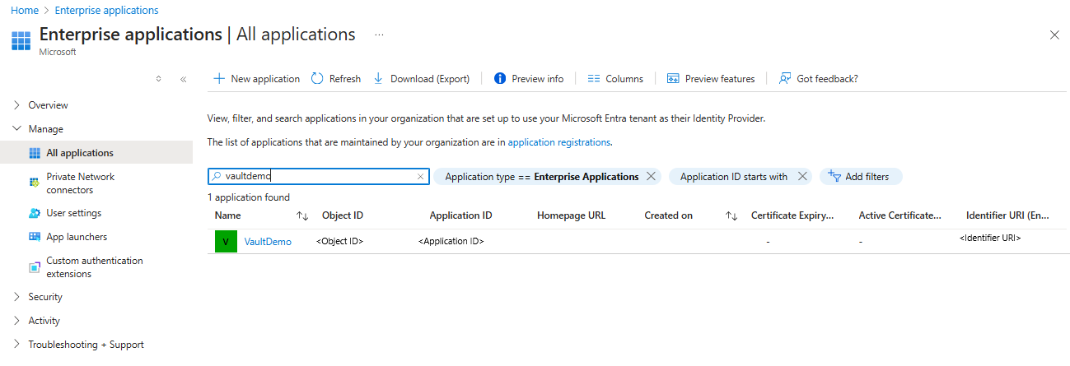Click Got feedback? icon
The image size is (1070, 366).
[x=785, y=79]
